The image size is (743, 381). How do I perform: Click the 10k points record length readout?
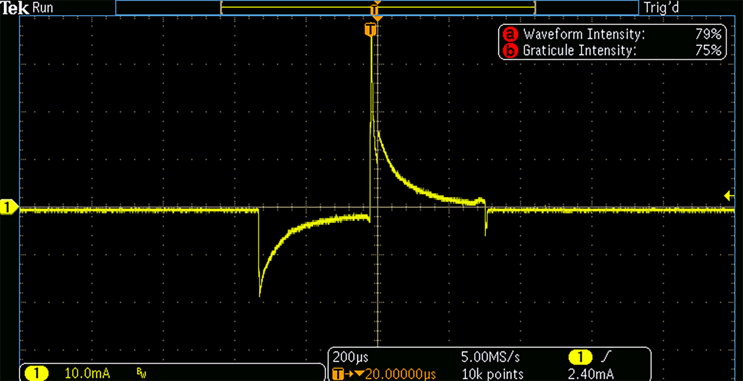[x=492, y=374]
